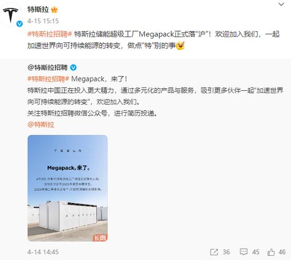291x260 pixels.
Task: Click the crown membership badge beside 特斯拉
Action: coord(54,10)
